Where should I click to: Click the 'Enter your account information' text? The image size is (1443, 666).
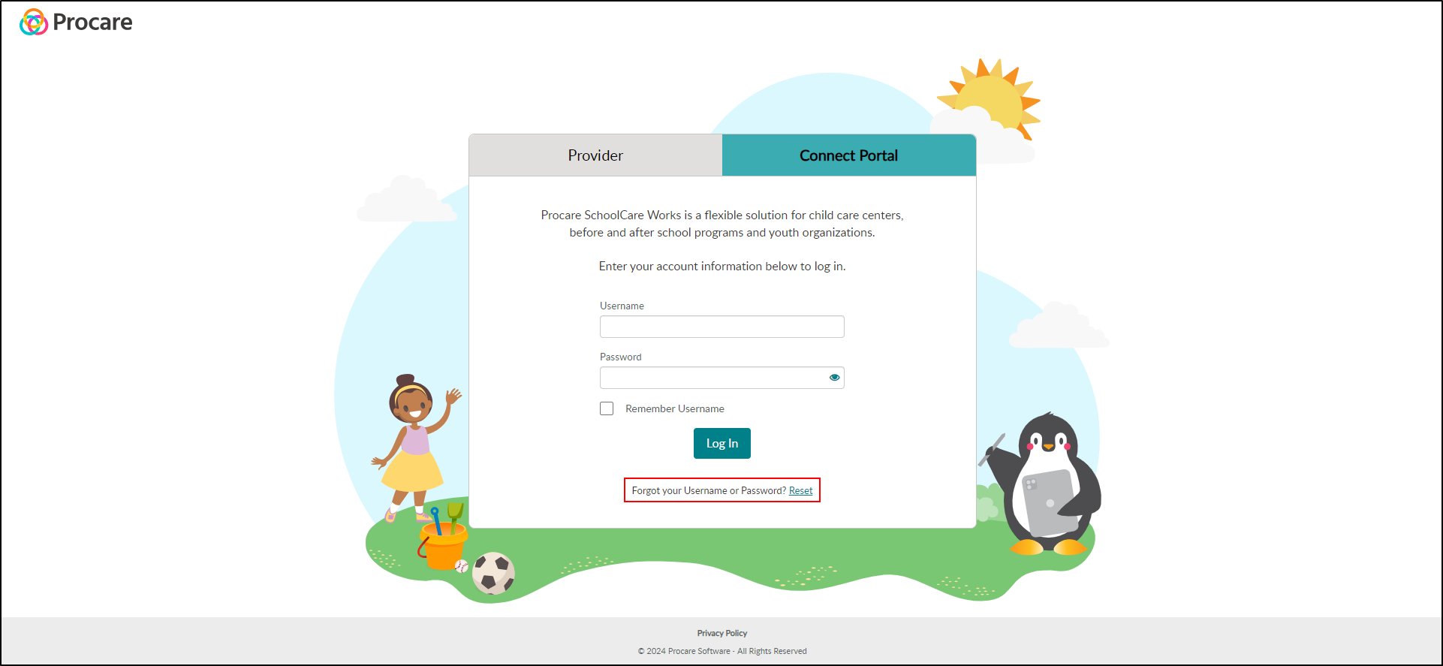pos(722,267)
